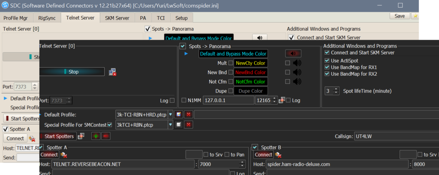Click the disconnect icon next to Spotter A Connect
This screenshot has height=175, width=439.
pyautogui.click(x=64, y=154)
